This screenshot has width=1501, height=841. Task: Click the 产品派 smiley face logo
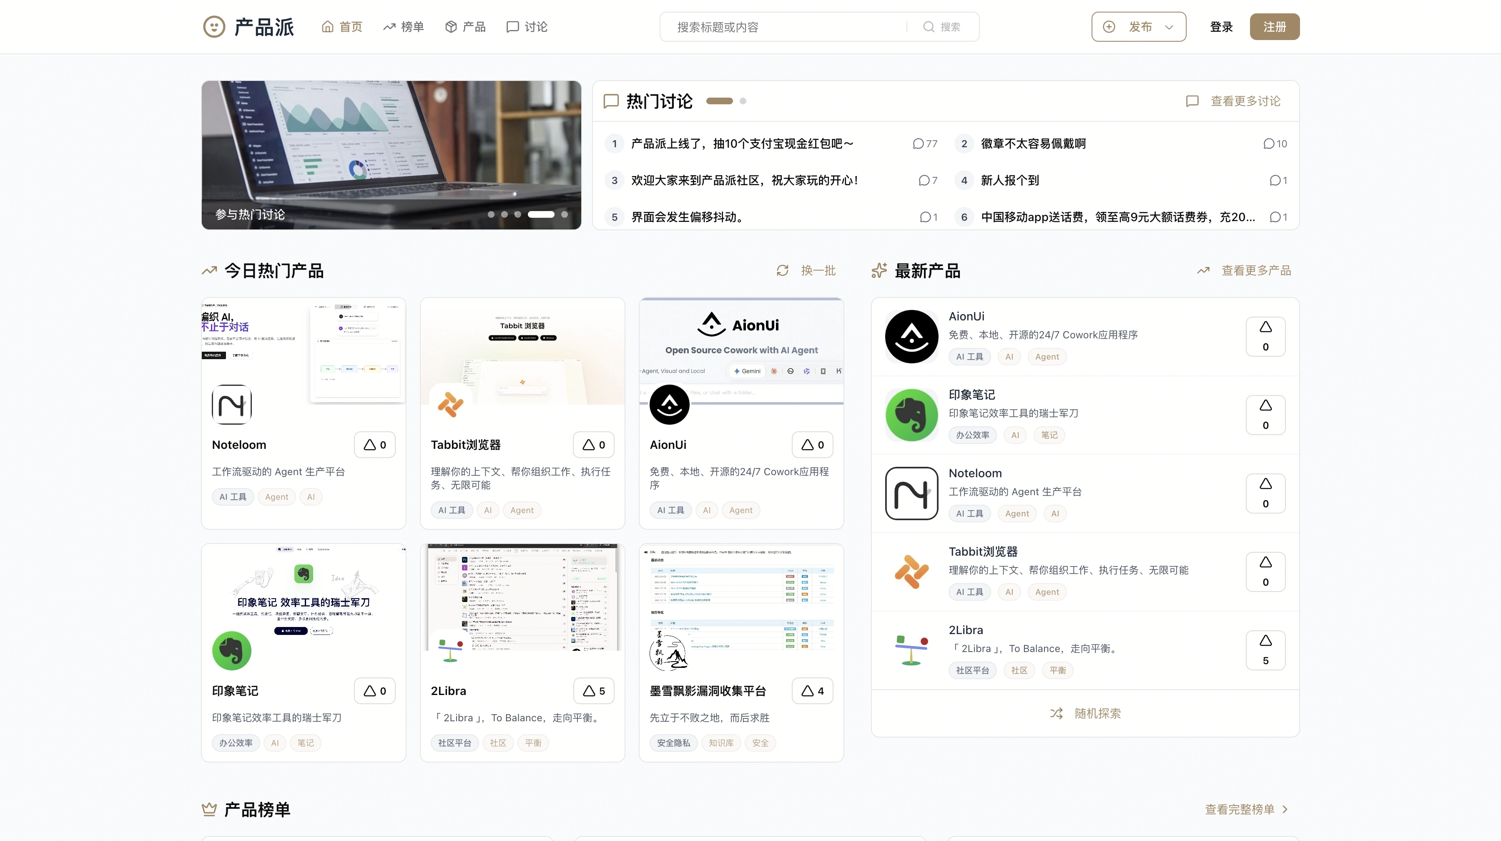pyautogui.click(x=214, y=27)
